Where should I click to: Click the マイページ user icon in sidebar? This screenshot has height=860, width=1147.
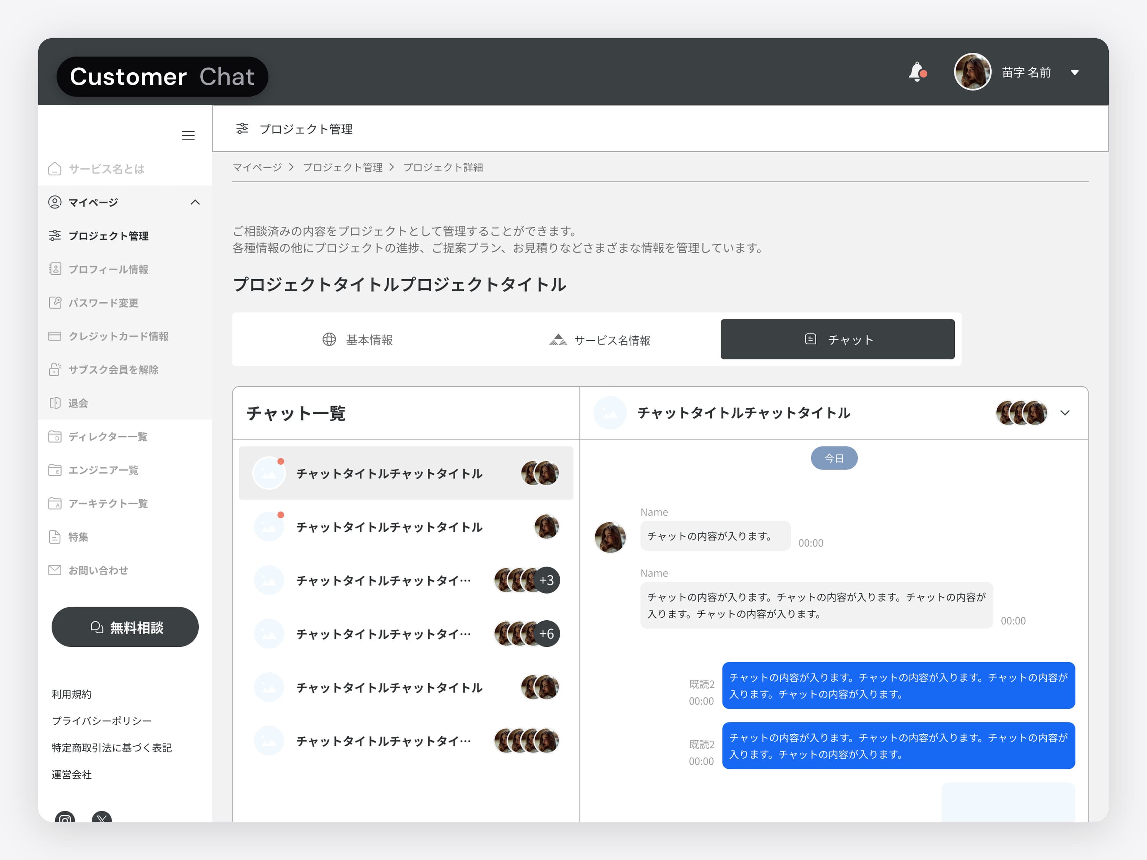click(x=55, y=202)
